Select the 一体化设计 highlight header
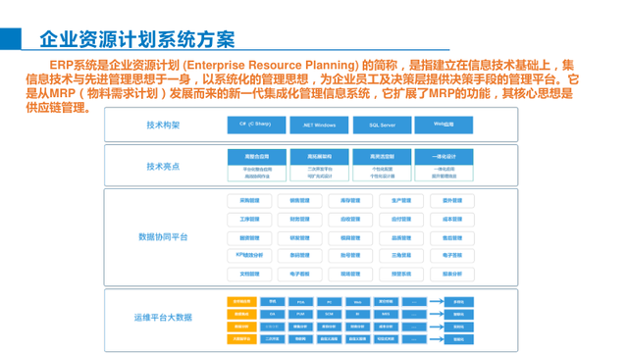This screenshot has width=628, height=353. coord(444,157)
